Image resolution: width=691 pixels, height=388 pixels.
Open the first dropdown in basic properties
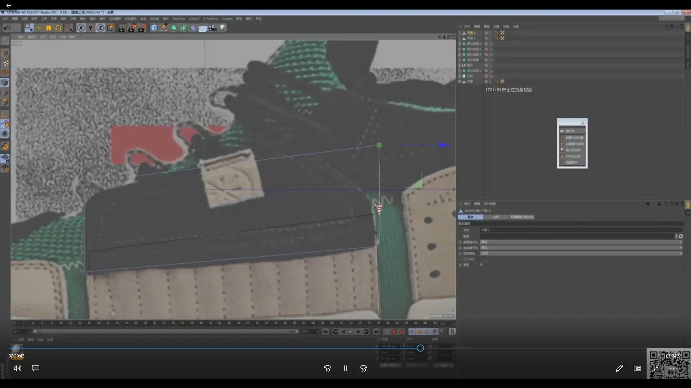581,242
